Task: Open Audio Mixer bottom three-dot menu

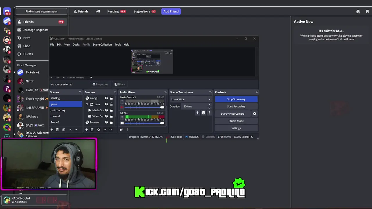Action: pyautogui.click(x=128, y=130)
